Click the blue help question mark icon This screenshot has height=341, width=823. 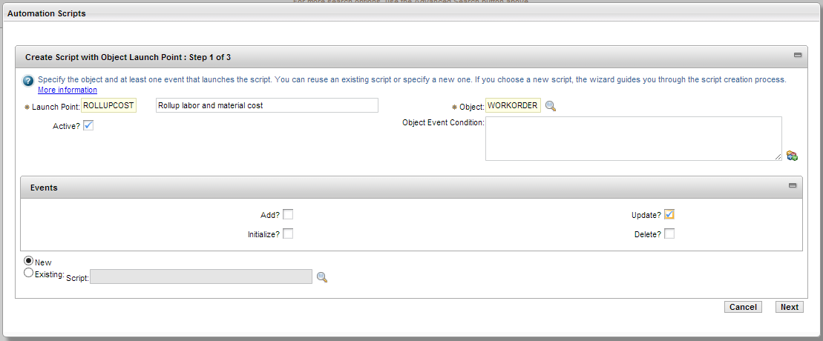pos(27,81)
